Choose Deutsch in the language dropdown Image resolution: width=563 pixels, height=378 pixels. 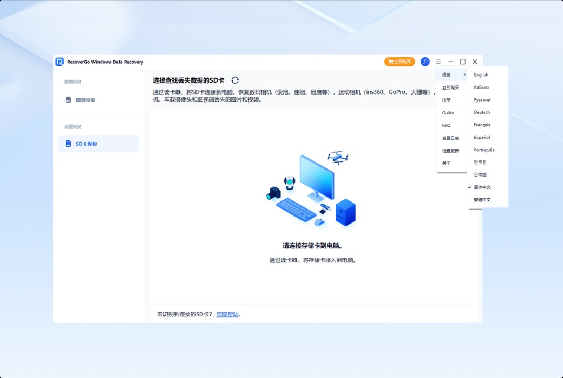click(481, 112)
